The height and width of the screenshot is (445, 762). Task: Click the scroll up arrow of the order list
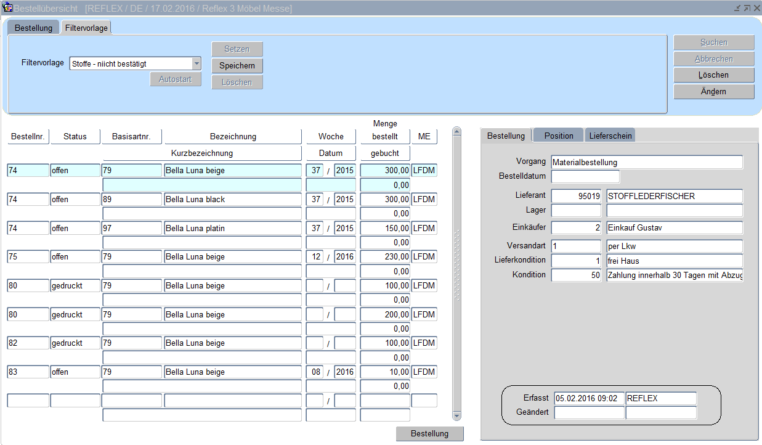(x=456, y=131)
